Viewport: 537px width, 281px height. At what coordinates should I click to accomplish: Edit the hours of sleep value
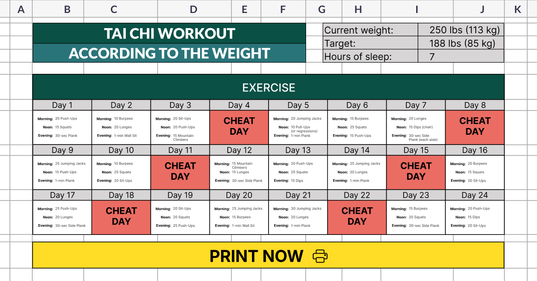(460, 56)
